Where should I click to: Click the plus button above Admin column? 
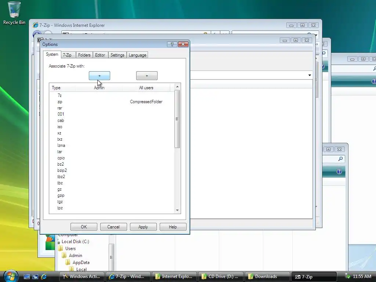(x=99, y=76)
